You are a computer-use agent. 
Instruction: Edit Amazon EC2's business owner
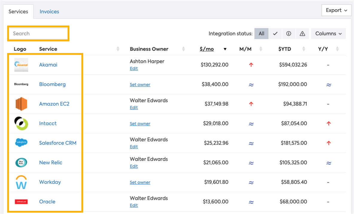point(134,108)
